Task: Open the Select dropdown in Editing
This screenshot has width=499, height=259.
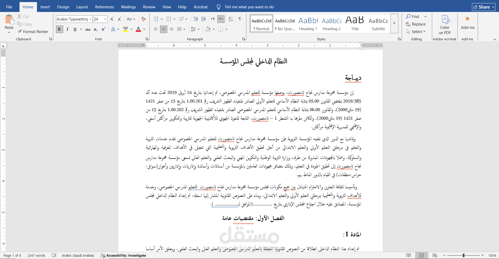Action: pos(416,31)
